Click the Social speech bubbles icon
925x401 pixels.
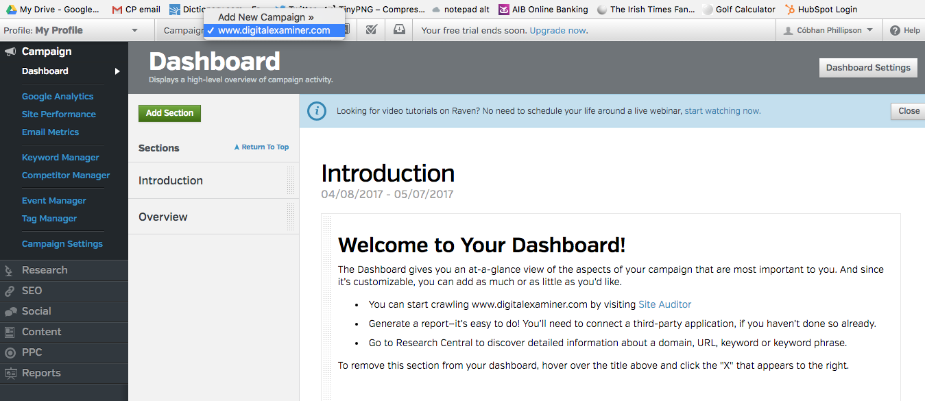coord(10,312)
